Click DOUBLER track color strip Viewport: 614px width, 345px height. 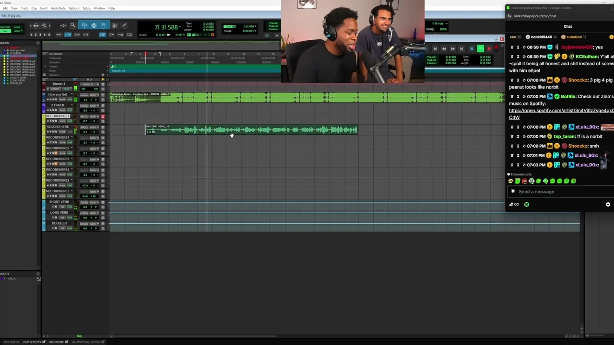pyautogui.click(x=44, y=226)
